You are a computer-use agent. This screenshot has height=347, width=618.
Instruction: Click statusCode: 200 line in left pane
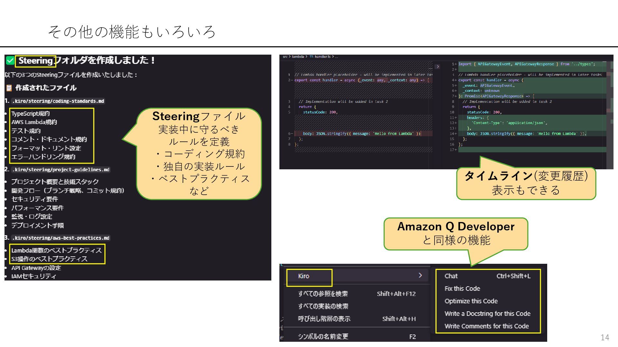(x=320, y=112)
